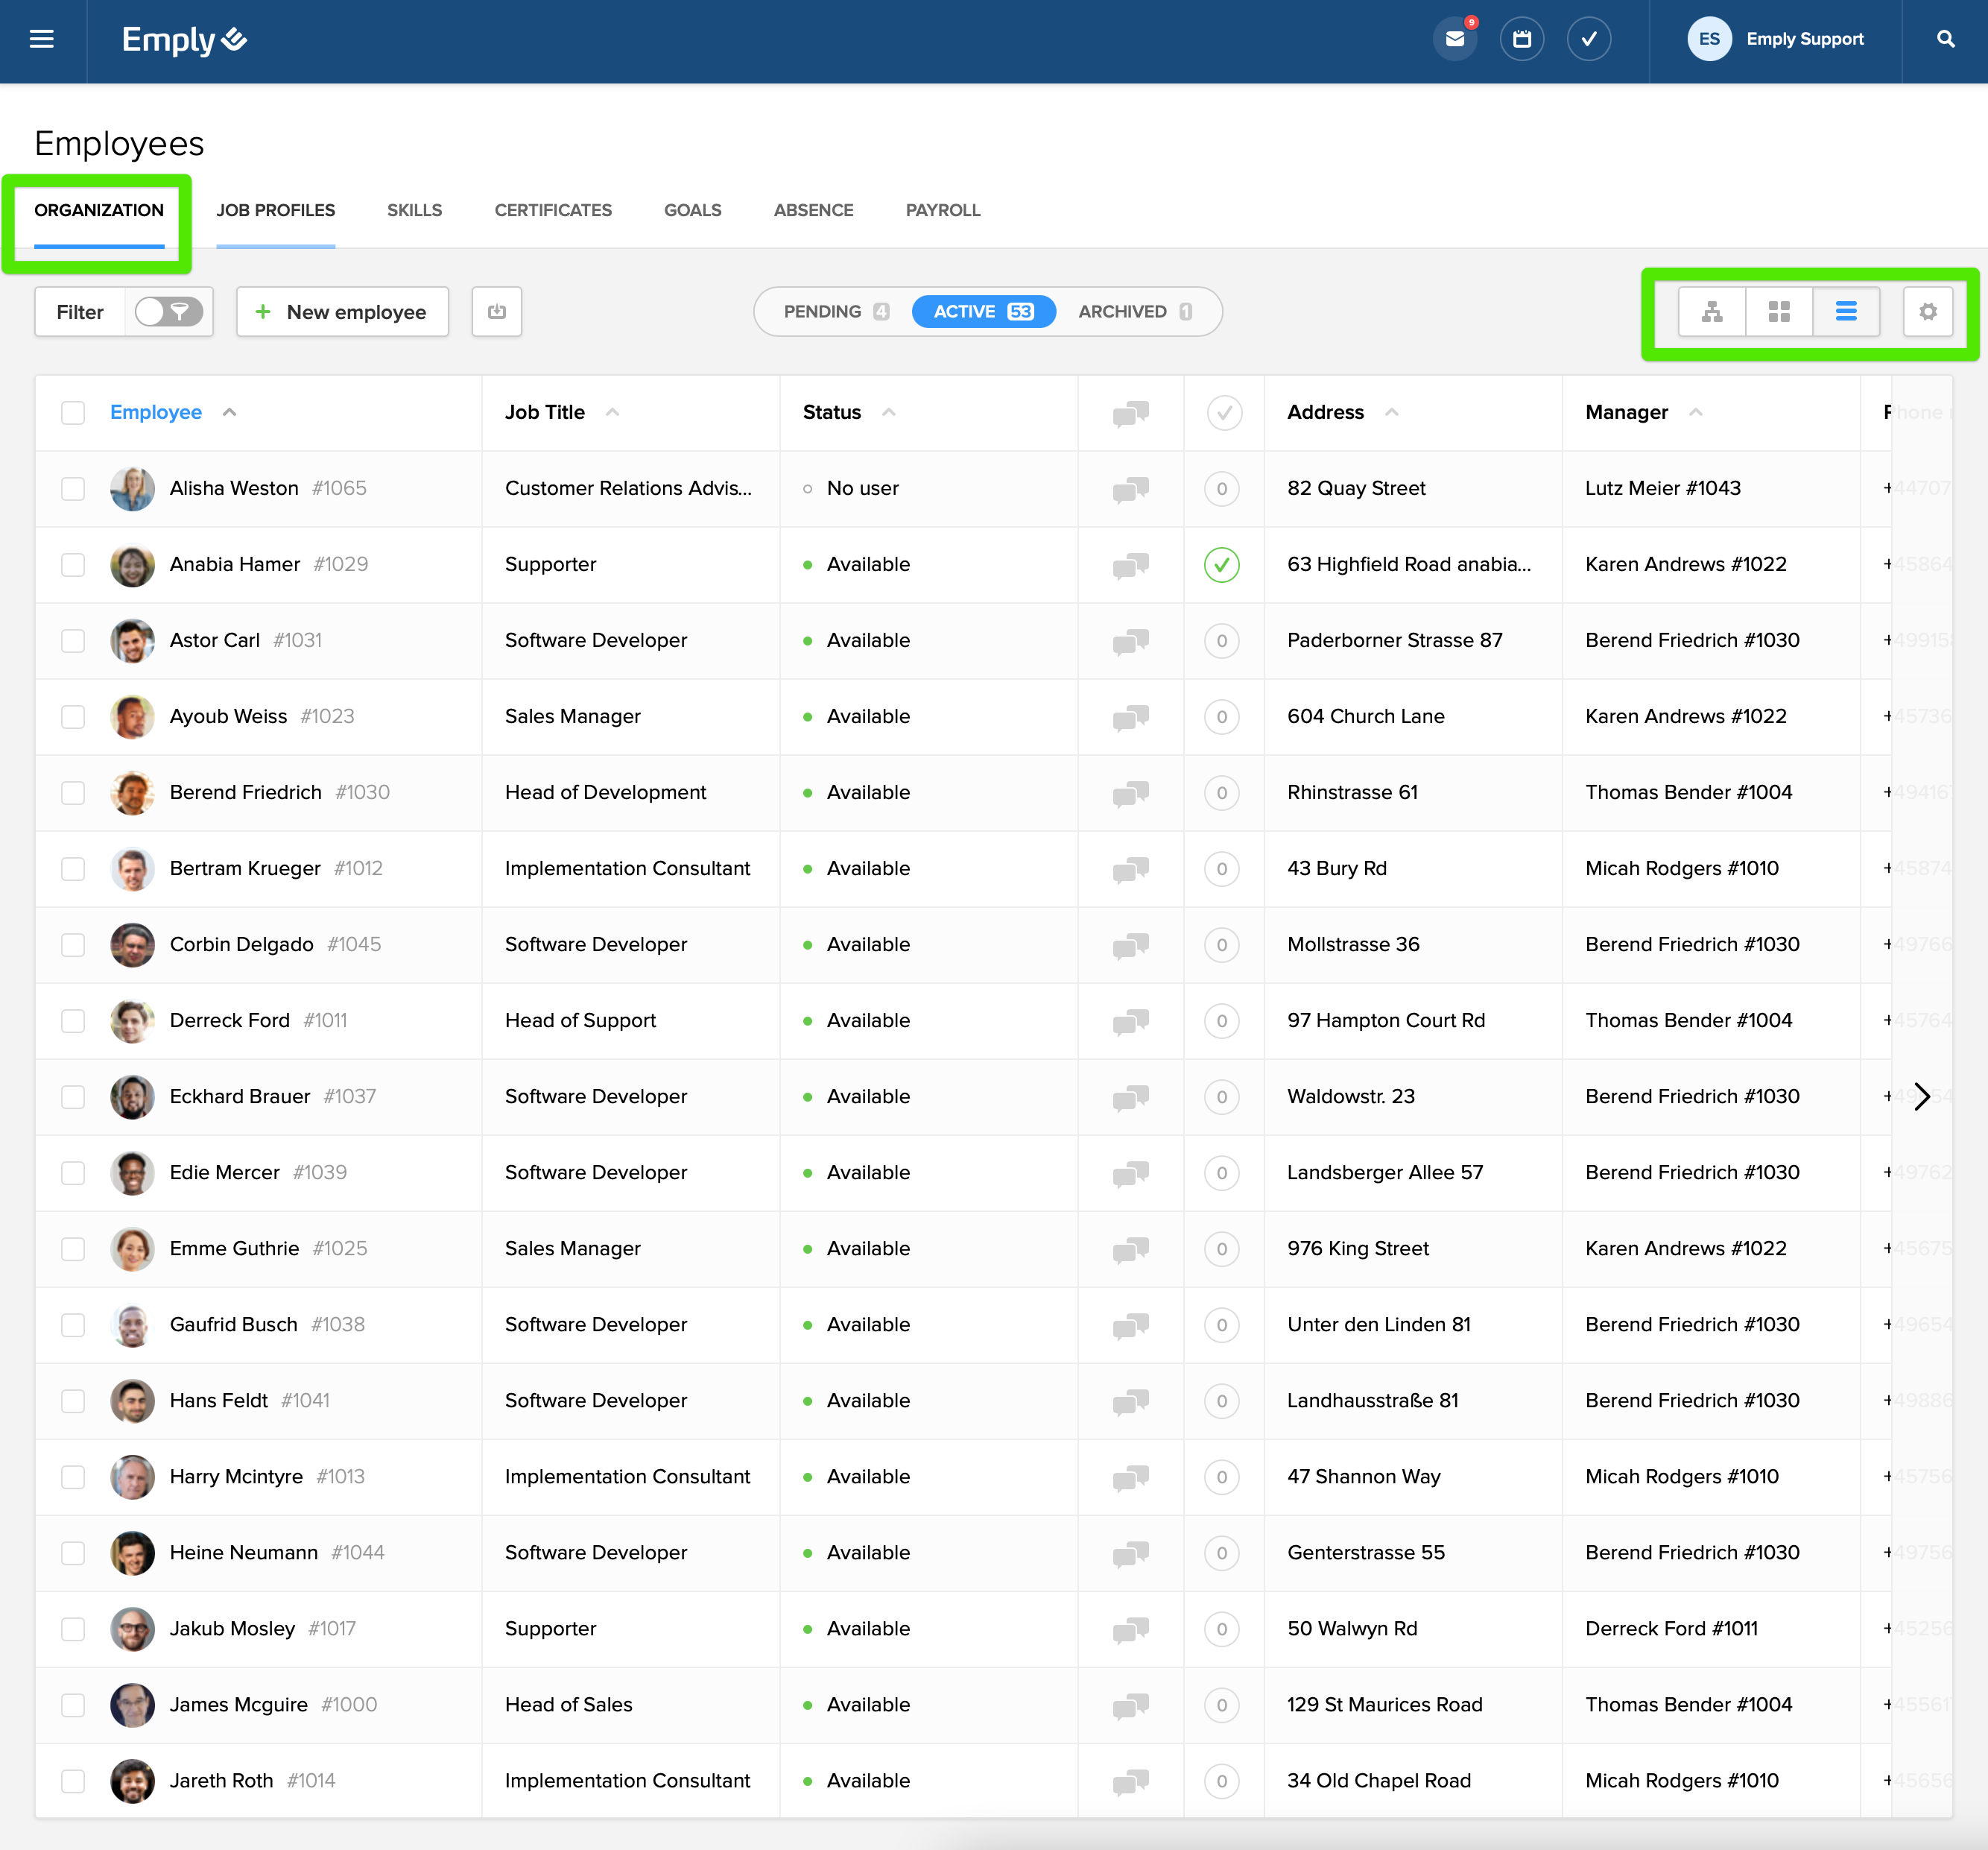1988x1850 pixels.
Task: Select Anabia Hamer's row checkbox
Action: click(x=73, y=564)
